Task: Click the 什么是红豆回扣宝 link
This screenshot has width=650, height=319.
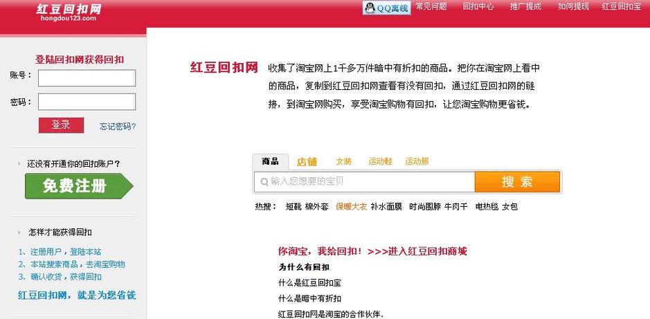Action: tap(309, 283)
